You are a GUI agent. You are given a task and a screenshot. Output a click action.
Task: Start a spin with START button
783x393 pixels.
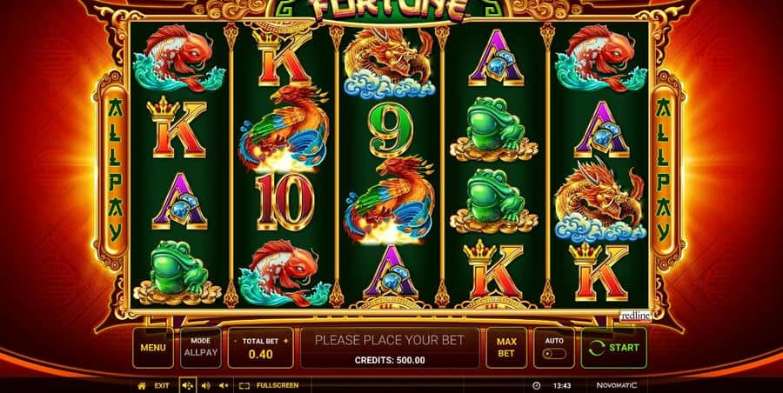click(613, 348)
